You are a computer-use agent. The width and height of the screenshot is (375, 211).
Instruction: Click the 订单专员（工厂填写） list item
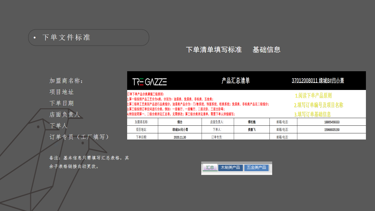click(x=79, y=137)
